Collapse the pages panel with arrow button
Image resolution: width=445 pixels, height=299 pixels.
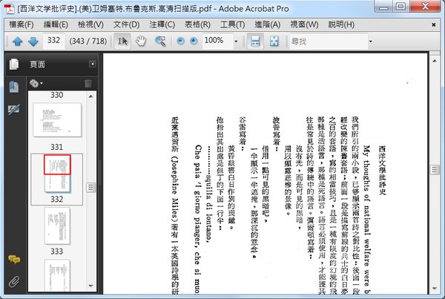coord(92,64)
